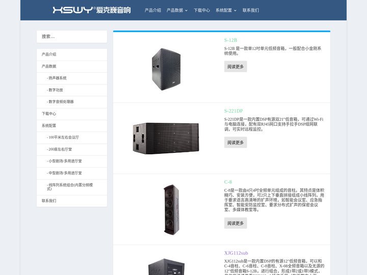Expand 产品数据 dropdown in top navigation

pos(177,10)
